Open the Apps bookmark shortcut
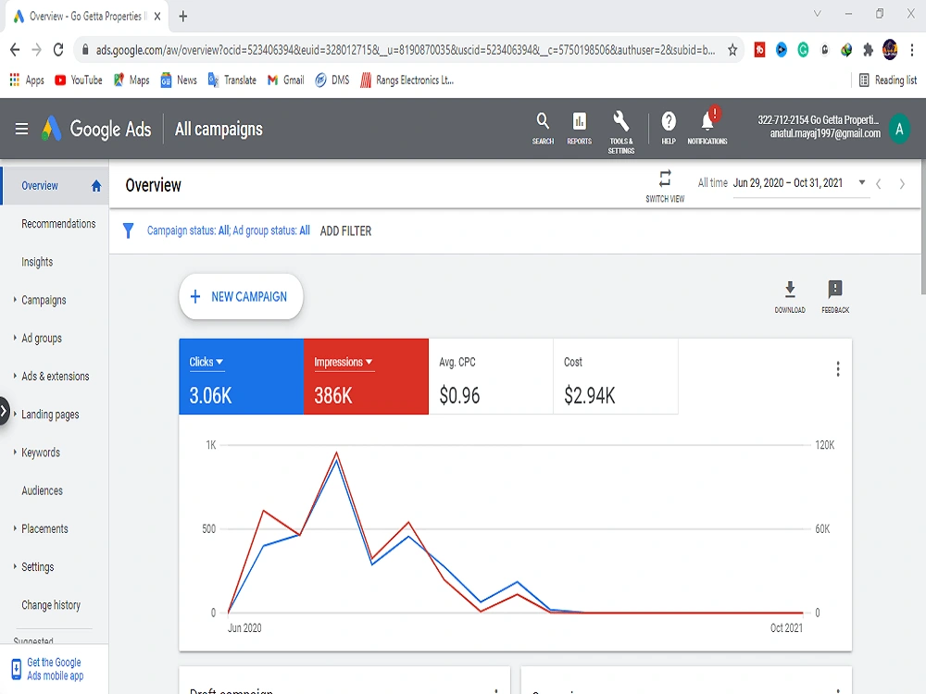This screenshot has height=694, width=926. [x=27, y=81]
